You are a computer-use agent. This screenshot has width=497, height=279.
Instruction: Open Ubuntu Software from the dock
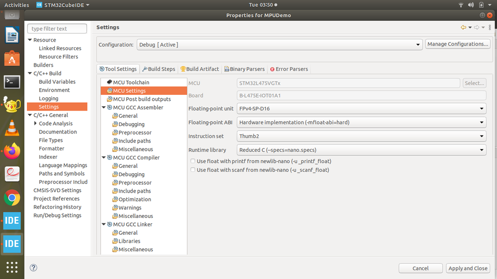pos(12,59)
